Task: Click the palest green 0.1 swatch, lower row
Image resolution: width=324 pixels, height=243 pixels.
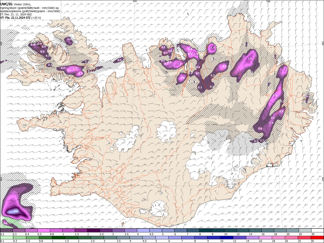Action: pos(7,237)
